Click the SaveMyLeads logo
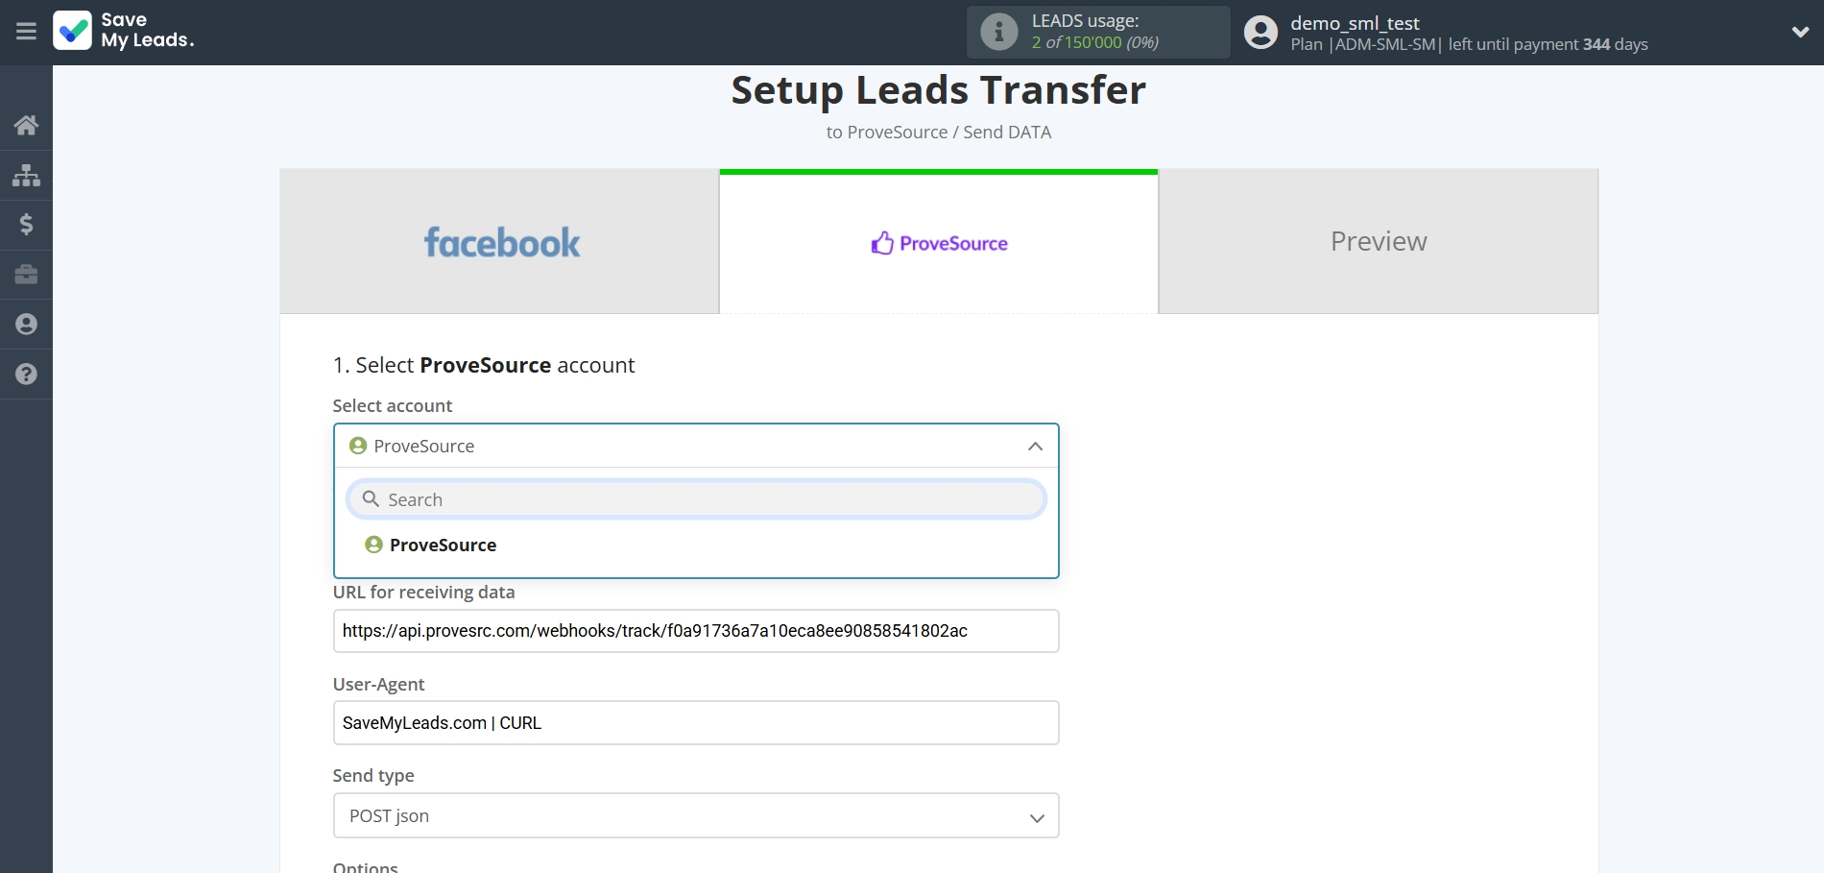This screenshot has width=1824, height=873. (x=125, y=32)
